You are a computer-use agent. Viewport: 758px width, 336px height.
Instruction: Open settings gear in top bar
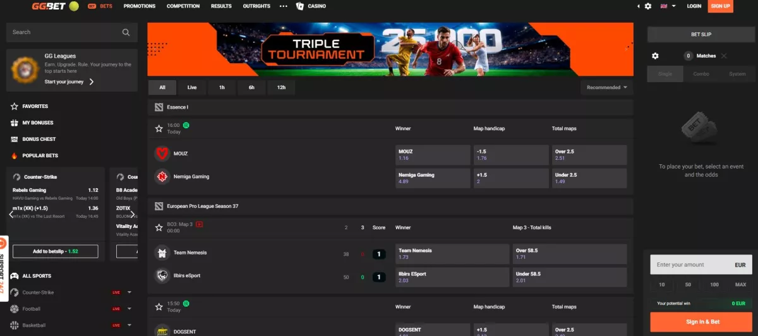click(x=648, y=6)
